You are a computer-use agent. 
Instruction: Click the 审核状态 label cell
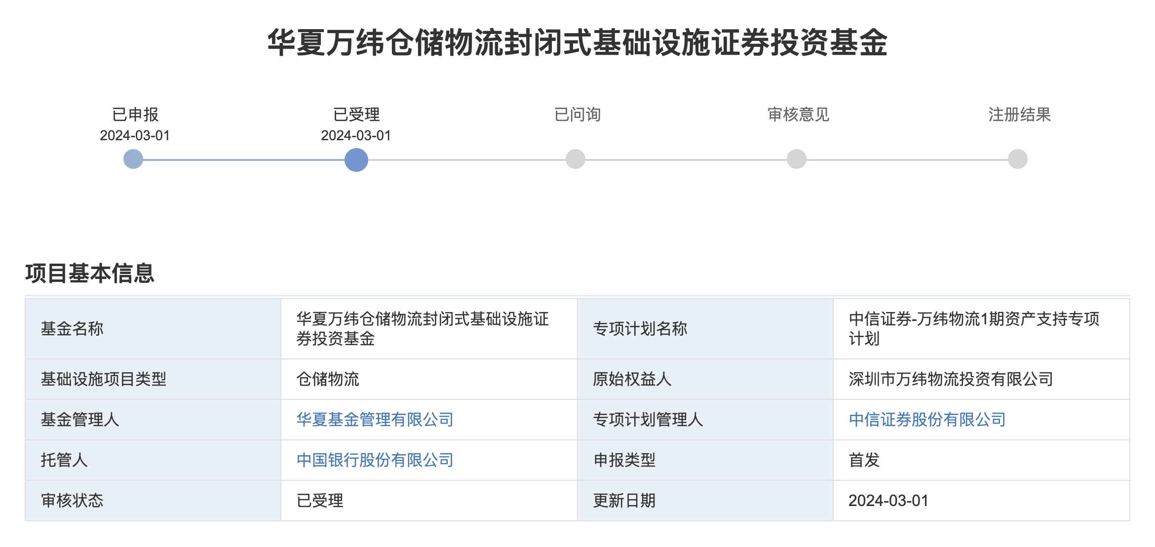[153, 501]
